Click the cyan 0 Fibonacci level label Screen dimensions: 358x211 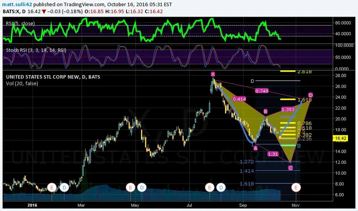298,145
